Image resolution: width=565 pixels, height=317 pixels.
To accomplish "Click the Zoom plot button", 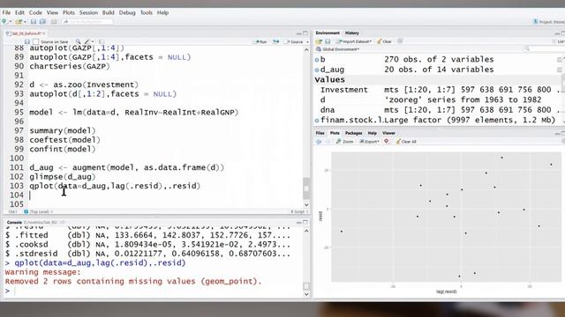I will coord(345,142).
